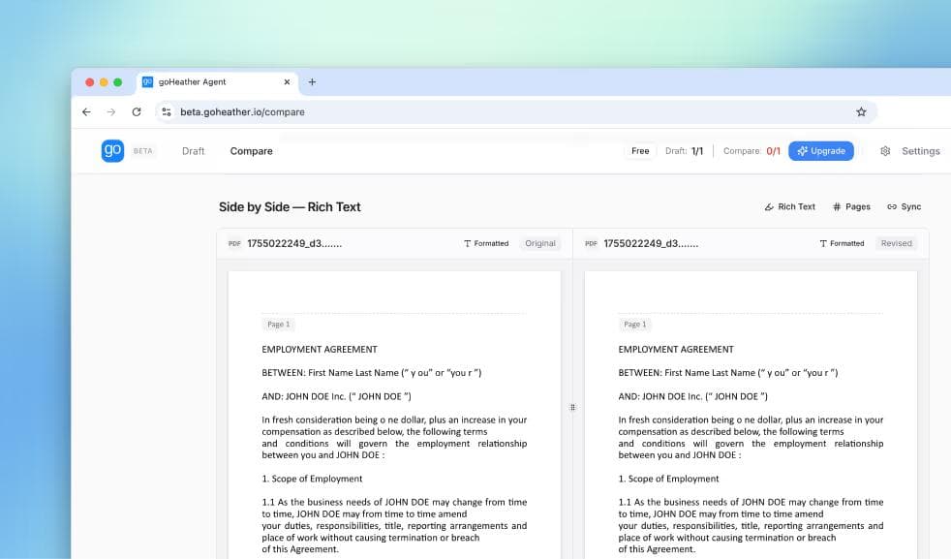The width and height of the screenshot is (951, 559).
Task: Click the Original label badge
Action: 539,243
